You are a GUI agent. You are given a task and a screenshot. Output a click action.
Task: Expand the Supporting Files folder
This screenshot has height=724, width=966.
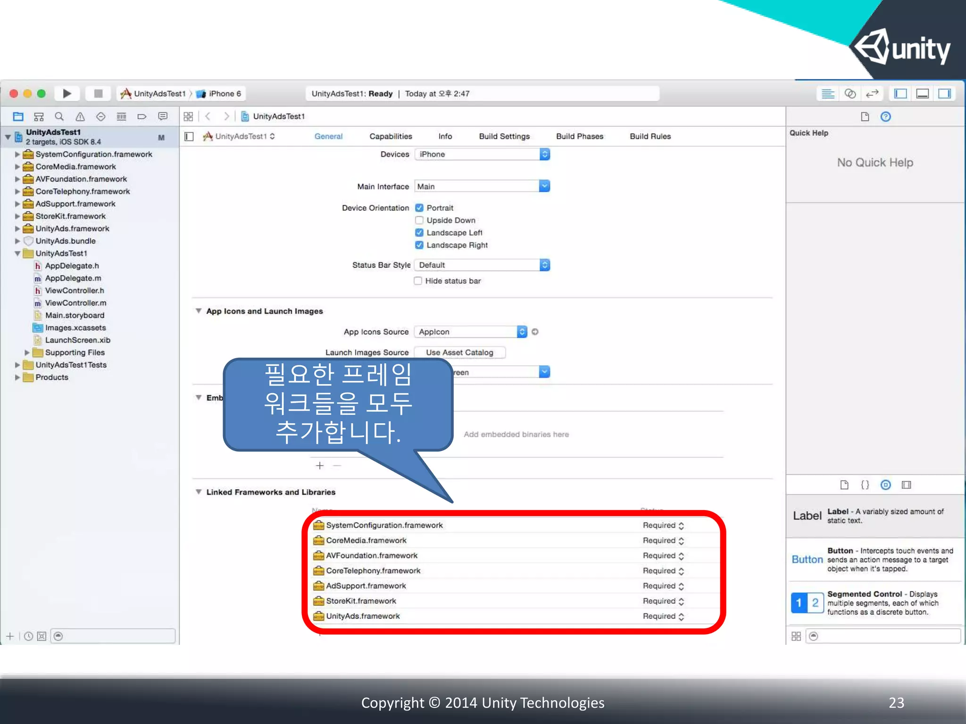[27, 353]
